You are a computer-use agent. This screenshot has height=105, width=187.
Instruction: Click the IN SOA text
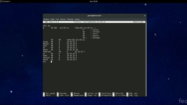click(54, 28)
